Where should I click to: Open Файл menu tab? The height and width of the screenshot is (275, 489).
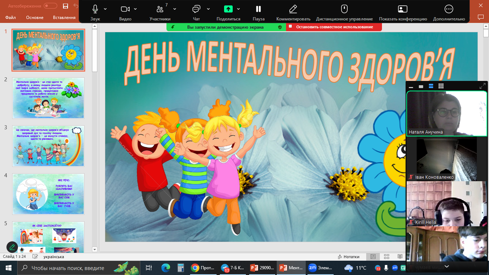coord(11,18)
